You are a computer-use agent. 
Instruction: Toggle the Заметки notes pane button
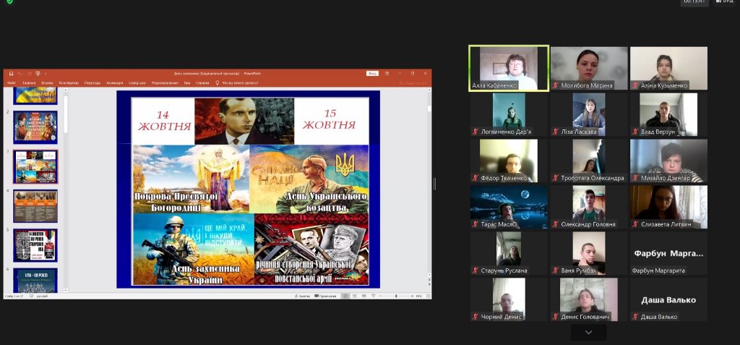[x=302, y=296]
